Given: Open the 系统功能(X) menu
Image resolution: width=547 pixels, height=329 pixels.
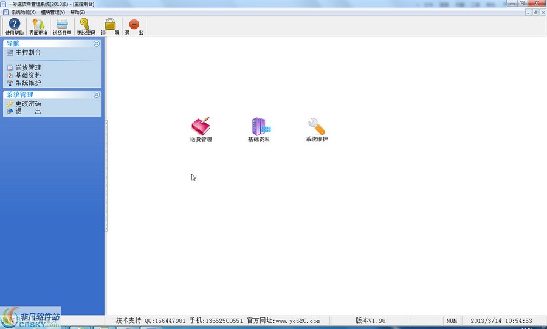Looking at the screenshot, I should pos(23,12).
